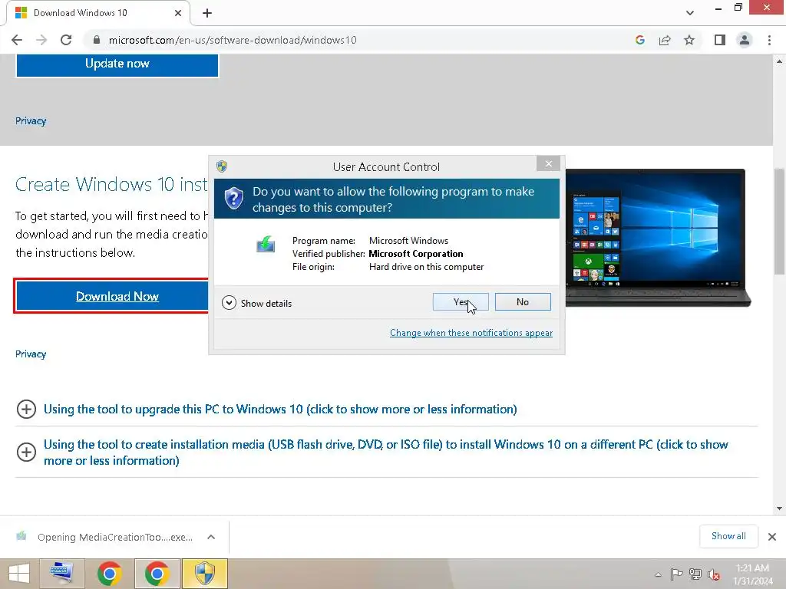
Task: Open Using the tool to upgrade this PC link
Action: (x=280, y=410)
